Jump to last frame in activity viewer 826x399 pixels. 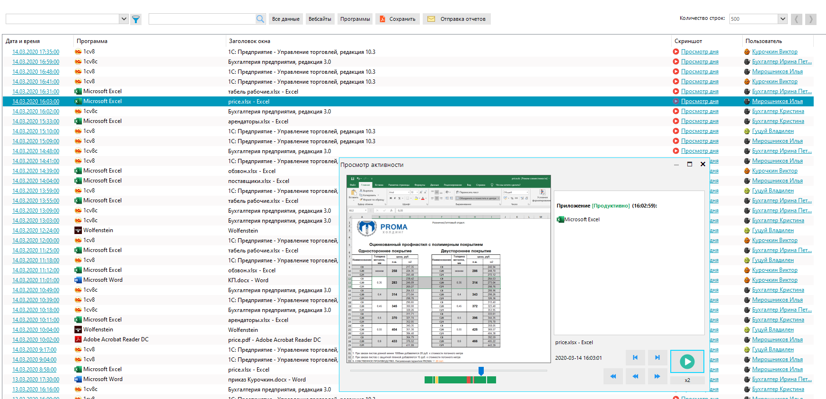point(657,357)
